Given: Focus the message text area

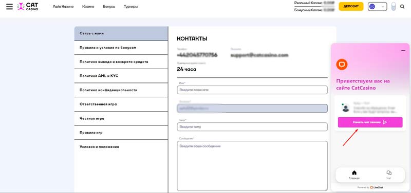Looking at the screenshot, I should [252, 166].
